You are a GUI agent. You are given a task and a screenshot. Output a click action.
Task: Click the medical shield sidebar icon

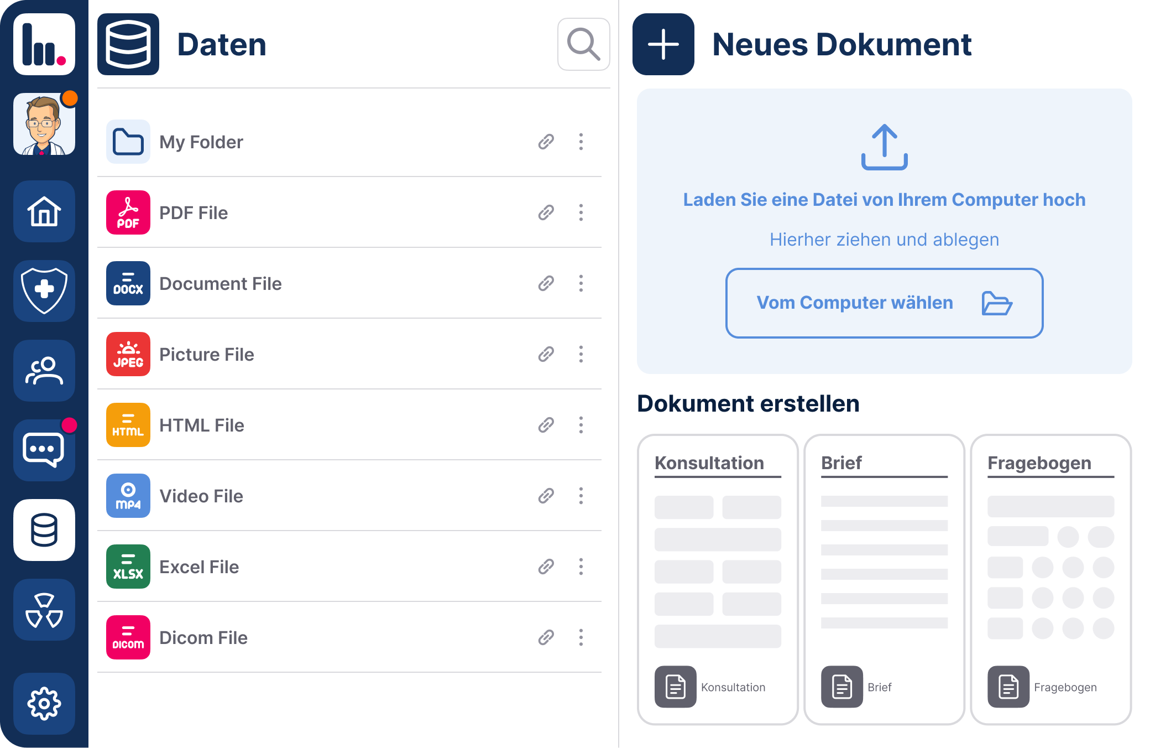tap(44, 291)
